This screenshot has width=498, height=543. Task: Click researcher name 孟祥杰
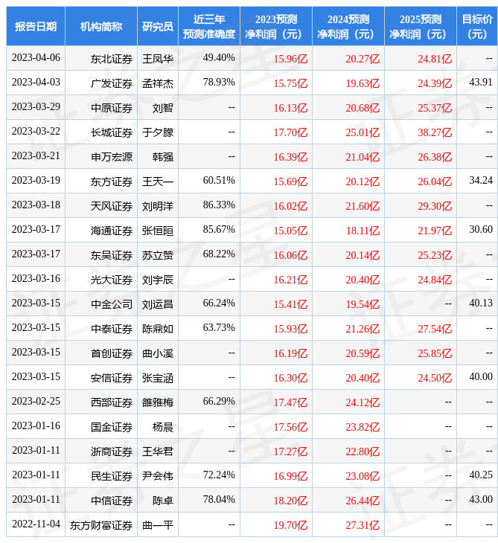pyautogui.click(x=158, y=83)
